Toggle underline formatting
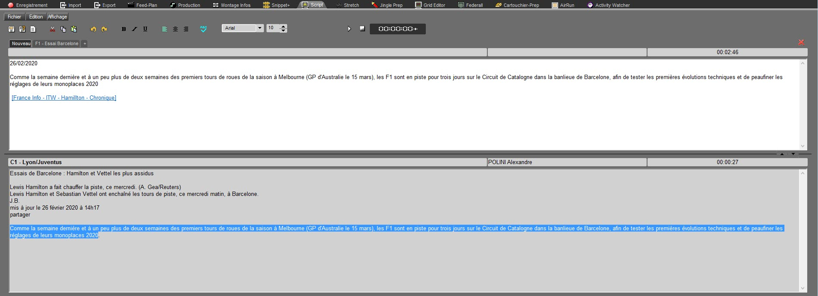The height and width of the screenshot is (296, 818). coord(145,29)
